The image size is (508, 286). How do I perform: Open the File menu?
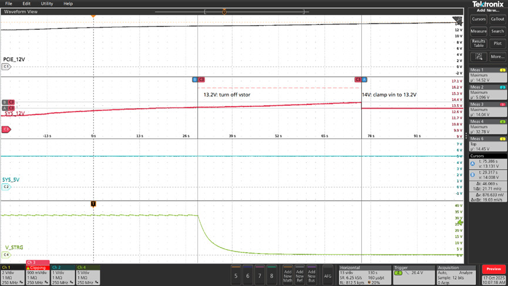(x=9, y=4)
